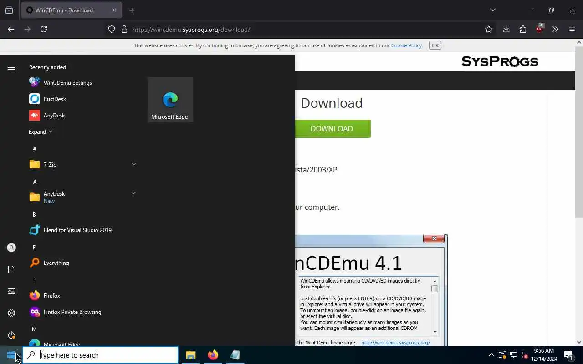Viewport: 583px width, 364px height.
Task: Open the user account icon
Action: [x=11, y=248]
